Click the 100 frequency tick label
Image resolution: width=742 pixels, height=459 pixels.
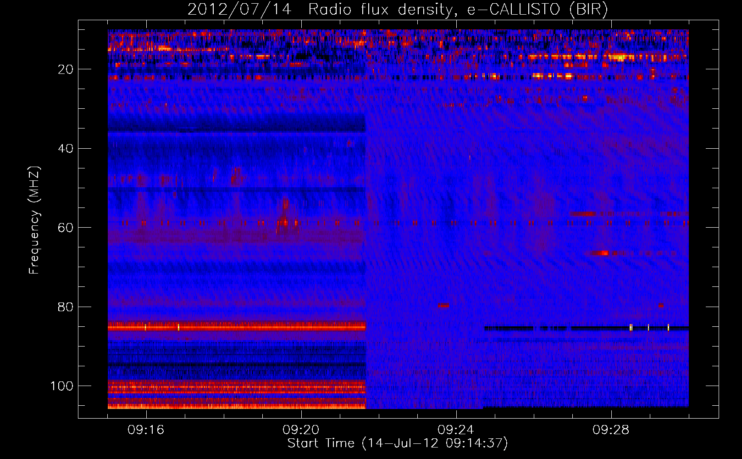pos(62,386)
